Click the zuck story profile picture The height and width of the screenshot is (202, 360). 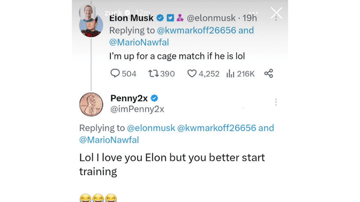(87, 12)
